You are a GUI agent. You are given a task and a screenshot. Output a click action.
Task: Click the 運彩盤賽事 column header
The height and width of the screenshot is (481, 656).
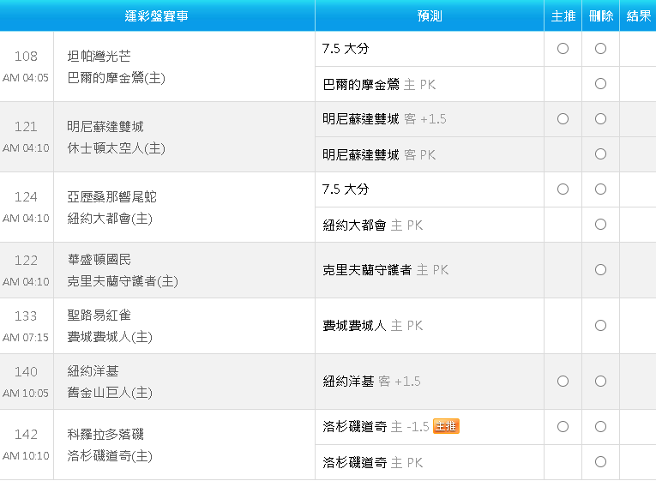tap(156, 16)
